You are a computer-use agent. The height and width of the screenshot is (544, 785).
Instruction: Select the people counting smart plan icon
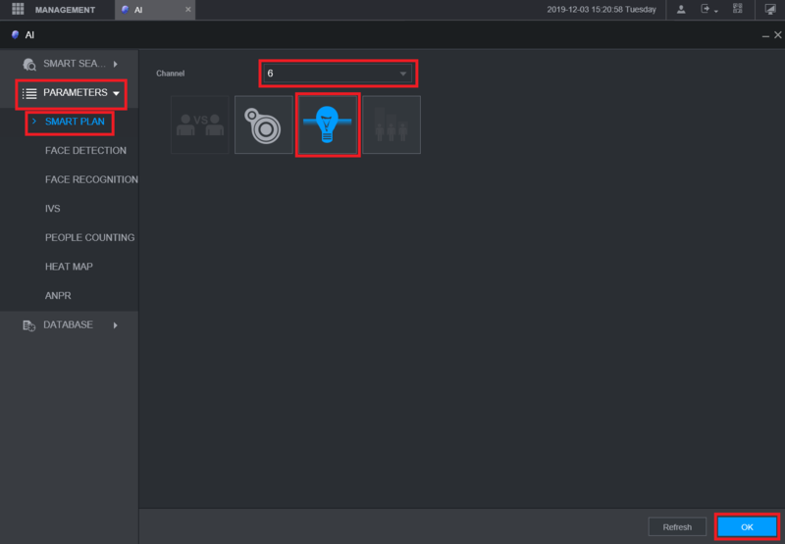(392, 125)
